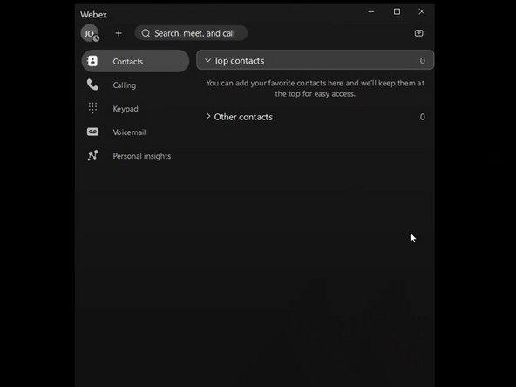Image resolution: width=516 pixels, height=387 pixels.
Task: Minimize the Webex window
Action: click(371, 11)
